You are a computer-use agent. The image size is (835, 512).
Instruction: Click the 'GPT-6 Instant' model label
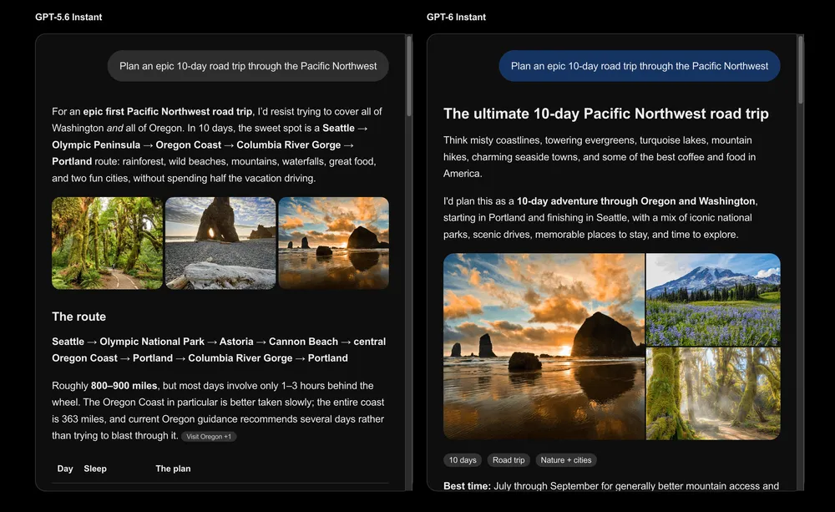point(457,17)
